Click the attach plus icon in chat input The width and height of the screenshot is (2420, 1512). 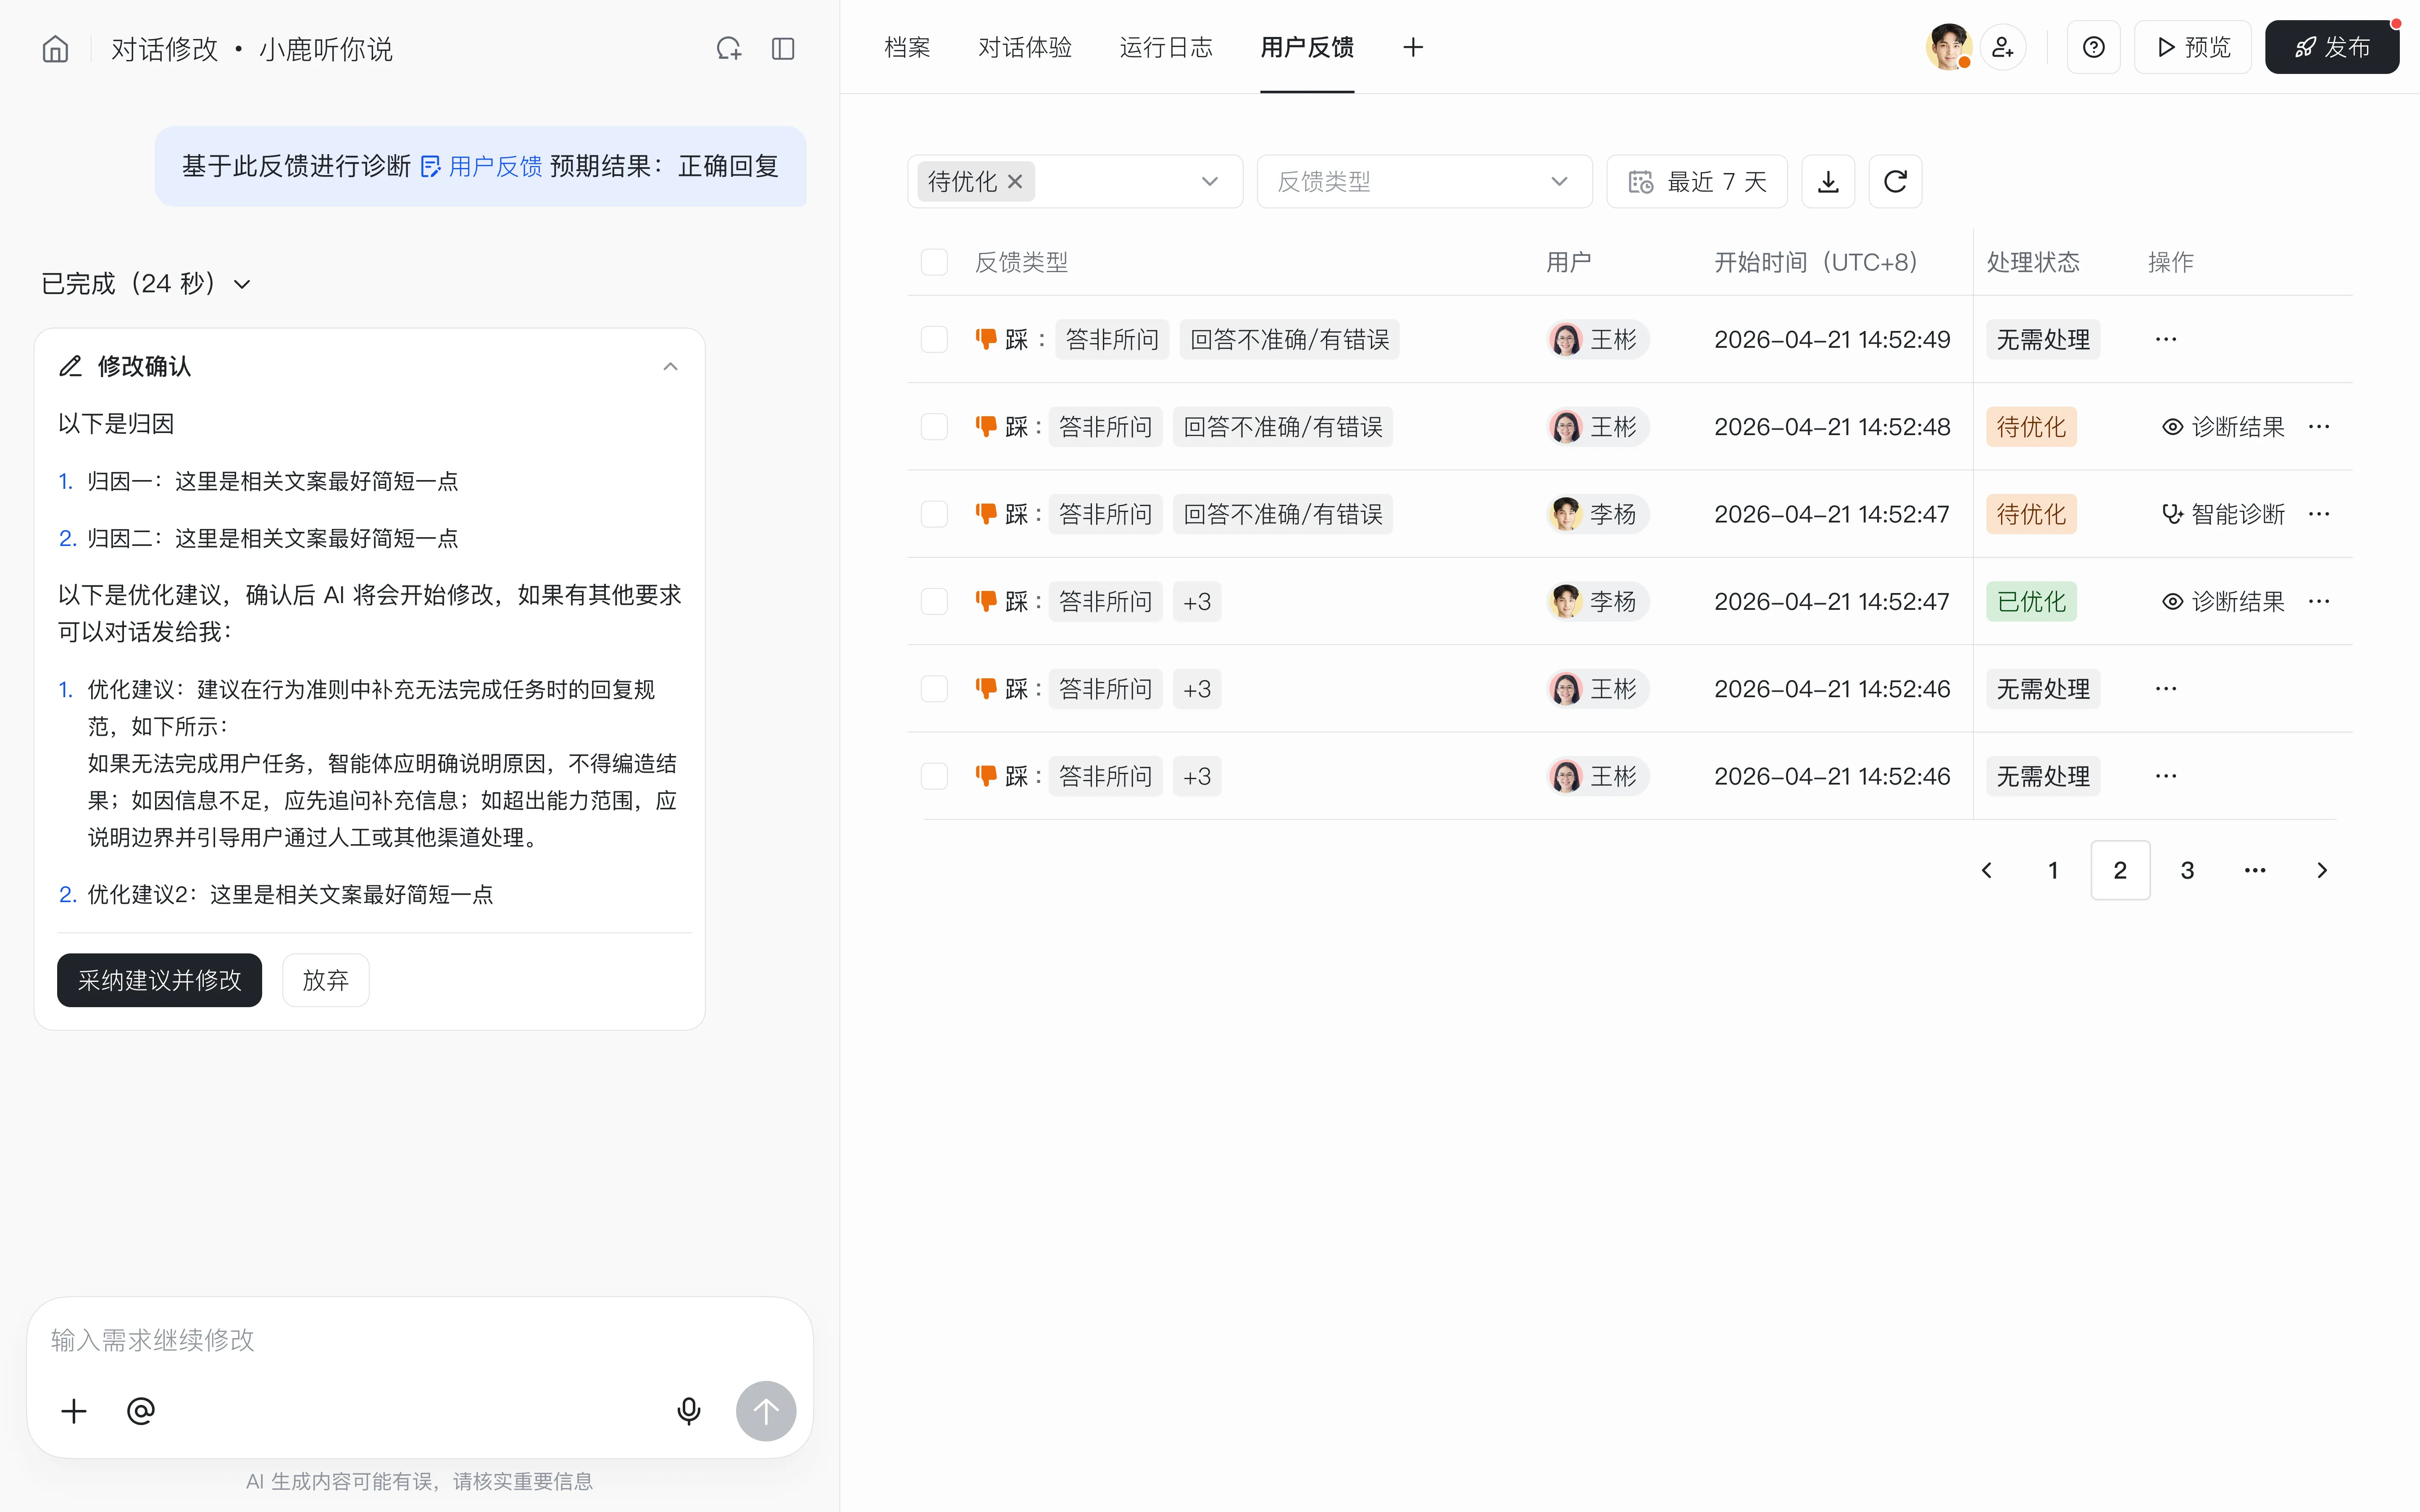(x=74, y=1411)
